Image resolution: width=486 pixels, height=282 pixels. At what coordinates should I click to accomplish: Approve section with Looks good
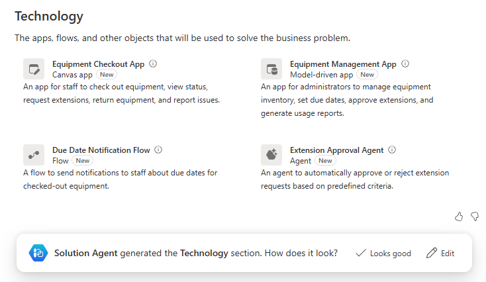coord(383,253)
